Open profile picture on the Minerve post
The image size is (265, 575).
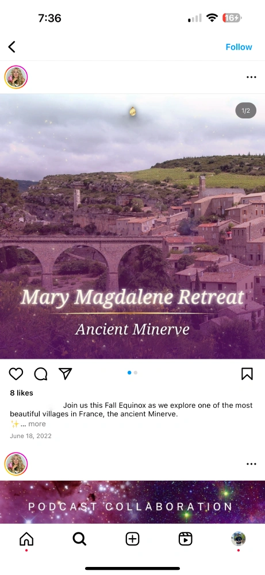(x=16, y=77)
